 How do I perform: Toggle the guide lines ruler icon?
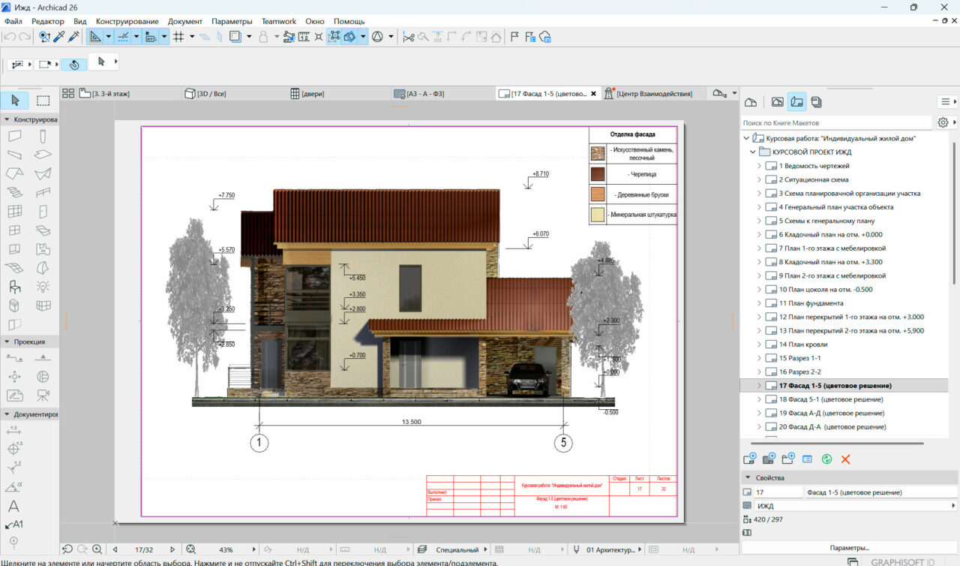coord(96,36)
